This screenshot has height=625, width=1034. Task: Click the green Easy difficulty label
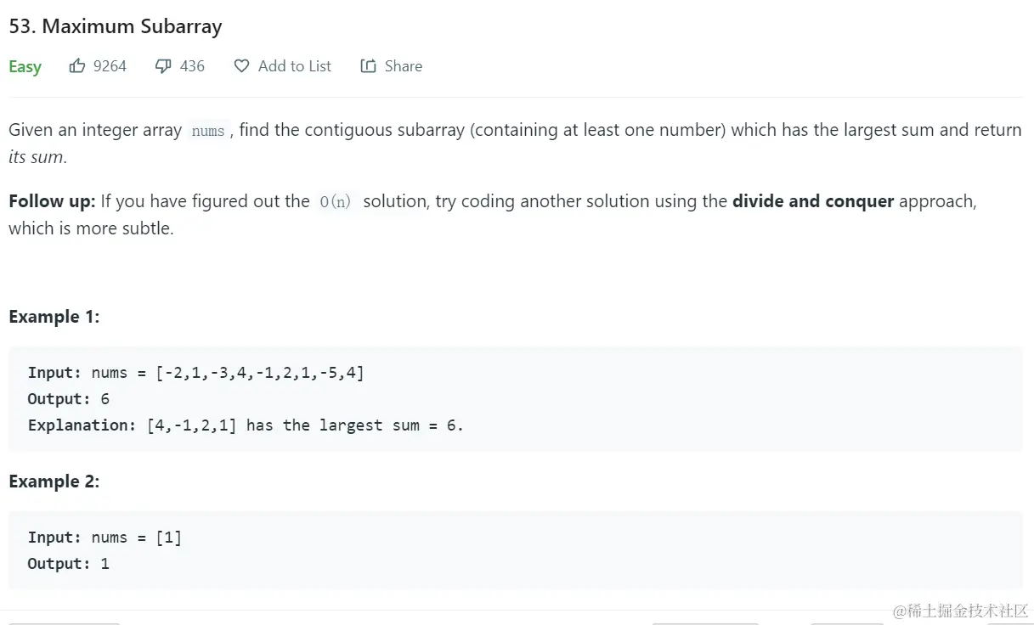(x=25, y=66)
